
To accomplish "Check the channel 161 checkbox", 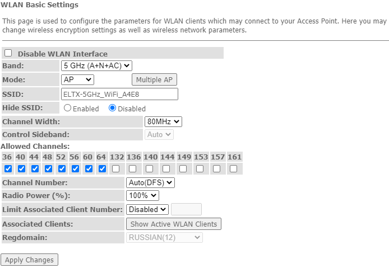I will (233, 168).
